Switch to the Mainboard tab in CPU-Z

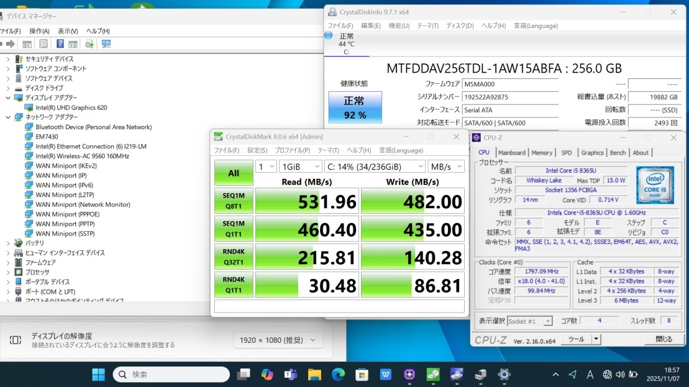point(512,153)
